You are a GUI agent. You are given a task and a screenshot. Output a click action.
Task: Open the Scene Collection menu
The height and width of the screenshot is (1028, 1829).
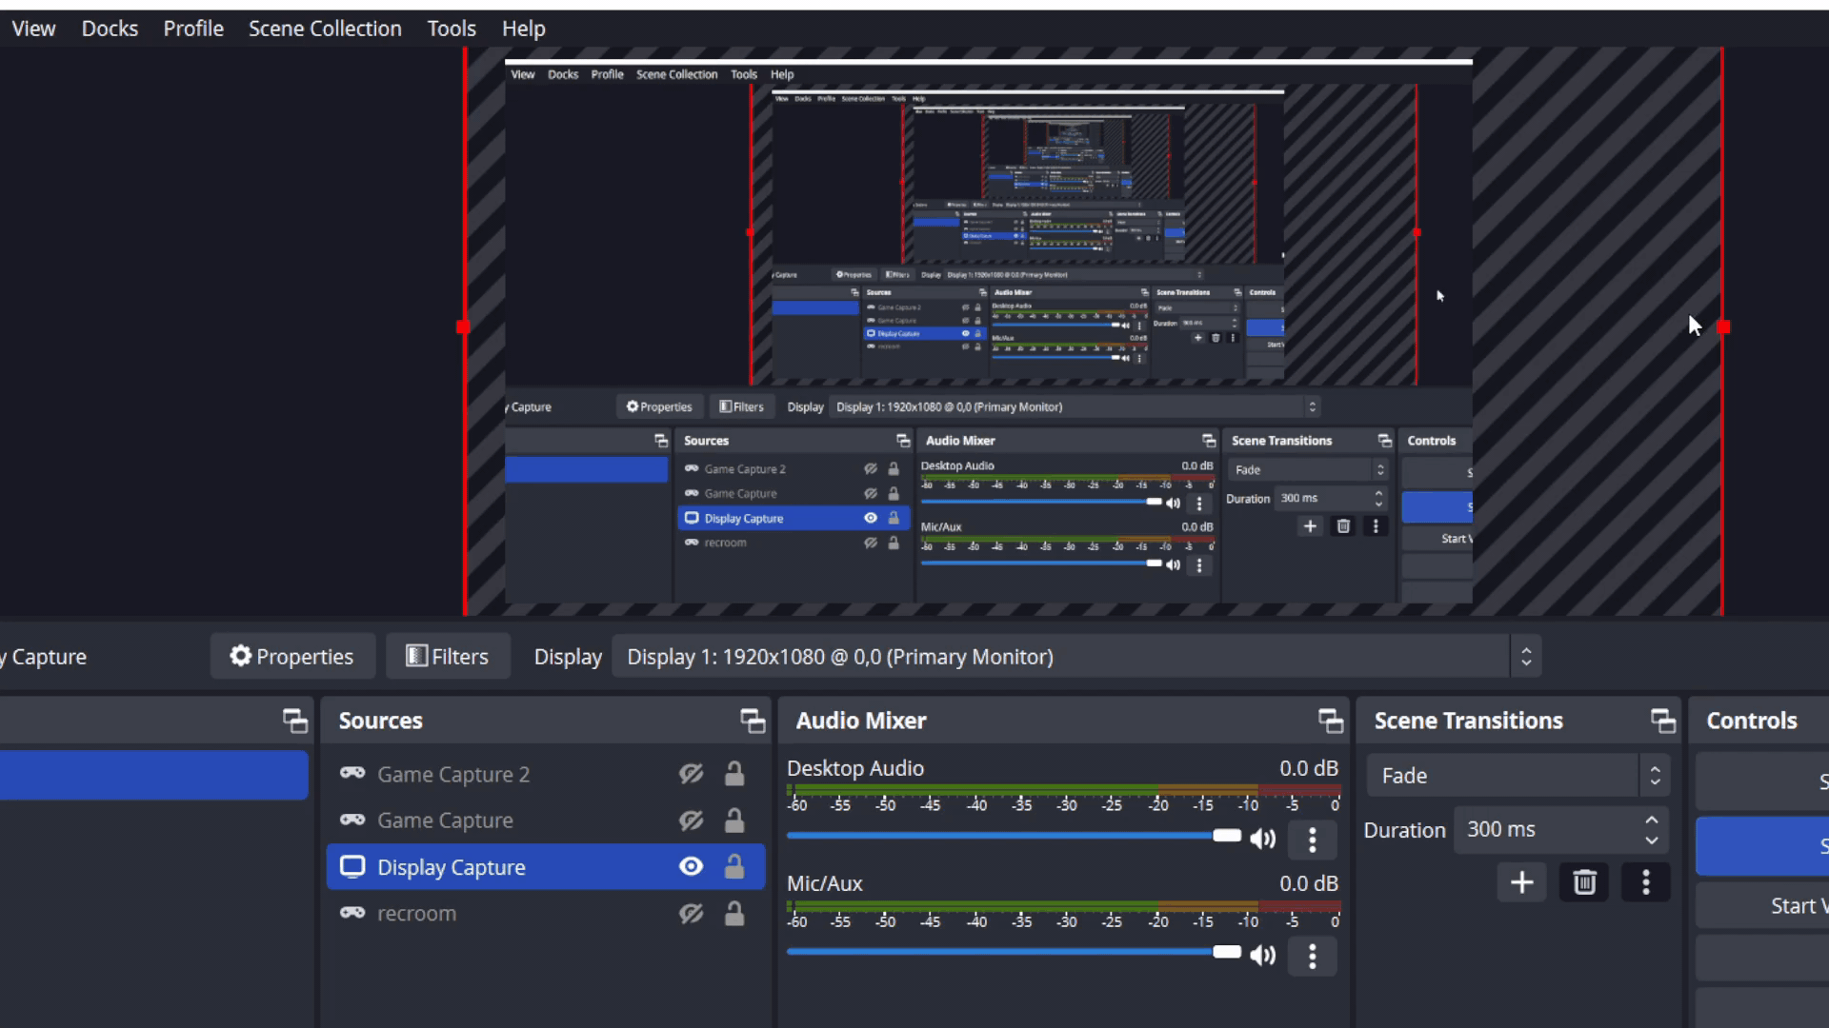(325, 29)
